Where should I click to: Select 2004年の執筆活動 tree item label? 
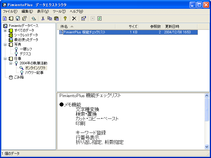(x=33, y=63)
